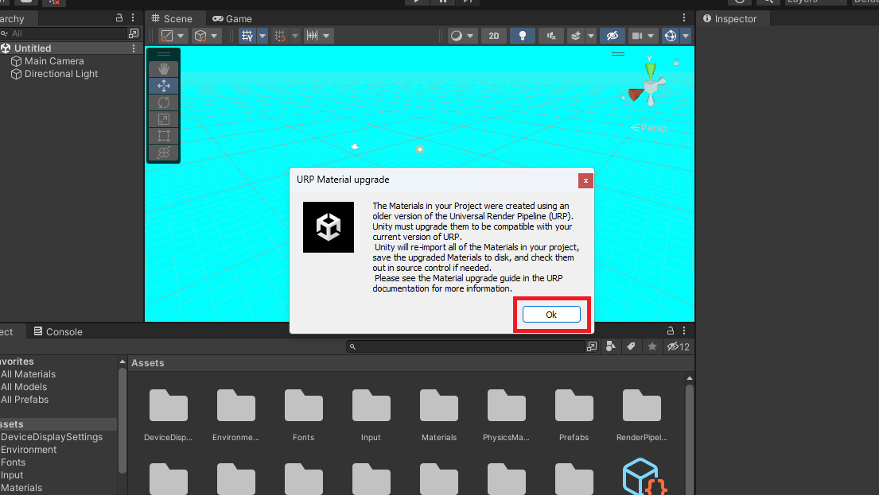
Task: Click the ruler snapping icon in Scene toolbar
Action: point(313,36)
